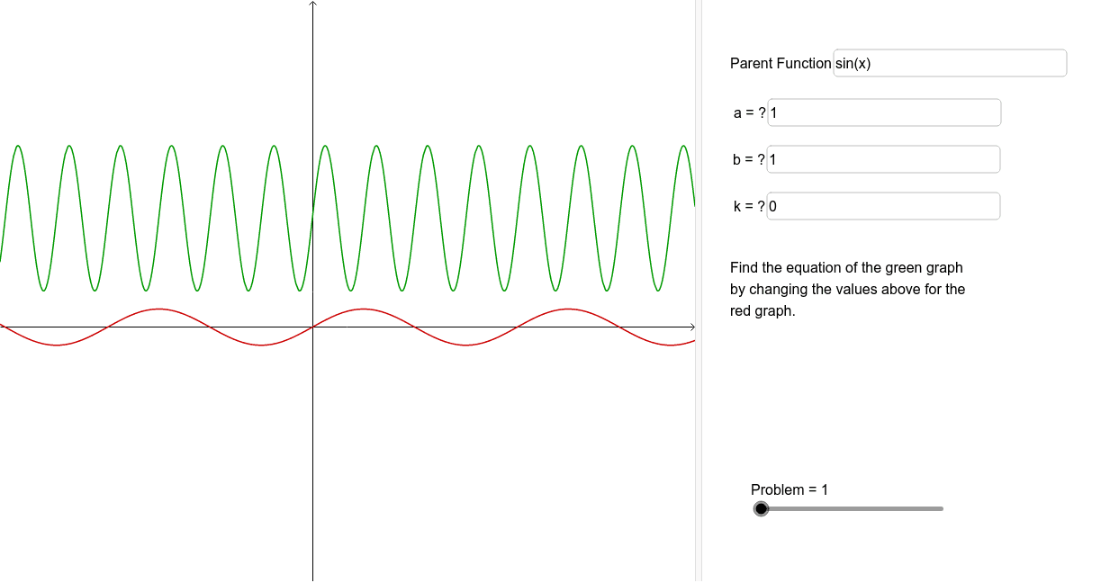Image resolution: width=1101 pixels, height=583 pixels.
Task: Click the origin where axes intersect
Action: pos(312,327)
